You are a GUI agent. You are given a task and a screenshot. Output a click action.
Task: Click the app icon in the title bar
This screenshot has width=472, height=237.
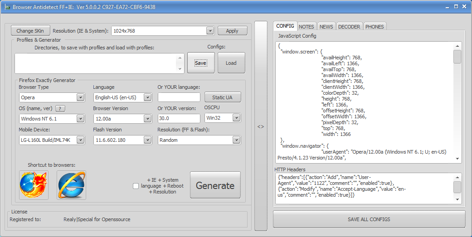7,7
